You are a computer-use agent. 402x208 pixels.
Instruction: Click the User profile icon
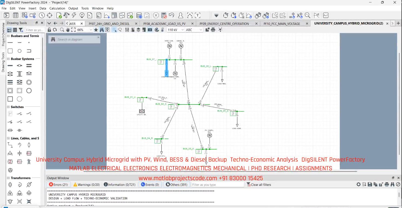point(180,15)
